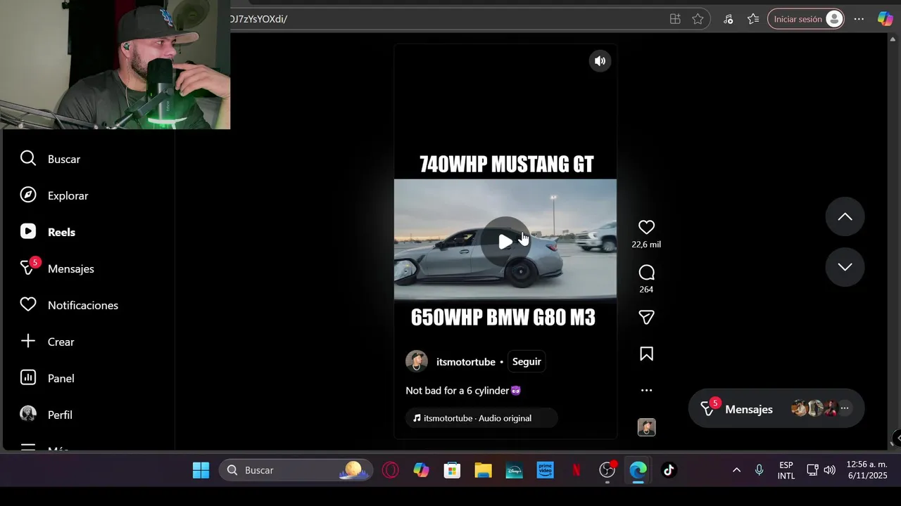The width and height of the screenshot is (901, 506).
Task: Click caption Not bad for a 6 cylinder
Action: [463, 391]
